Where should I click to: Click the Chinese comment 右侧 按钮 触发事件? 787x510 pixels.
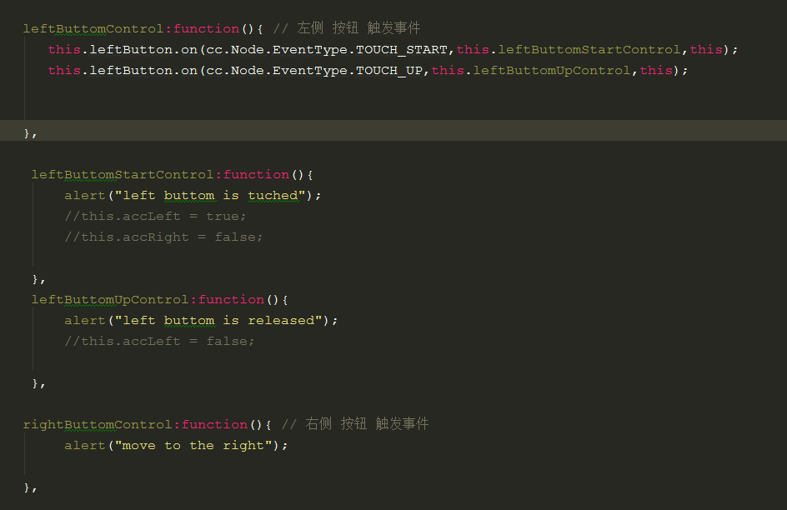367,424
